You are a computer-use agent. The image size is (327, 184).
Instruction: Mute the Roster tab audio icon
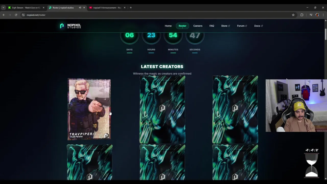click(80, 8)
